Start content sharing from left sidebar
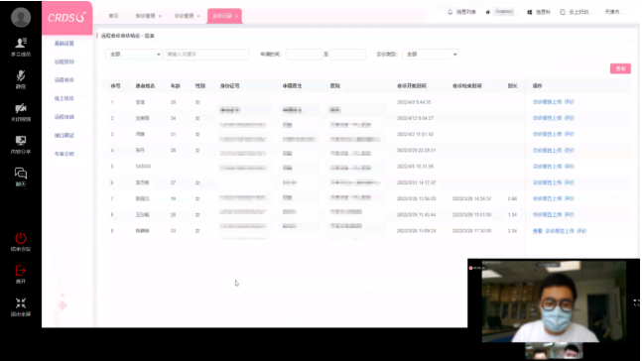 tap(21, 141)
